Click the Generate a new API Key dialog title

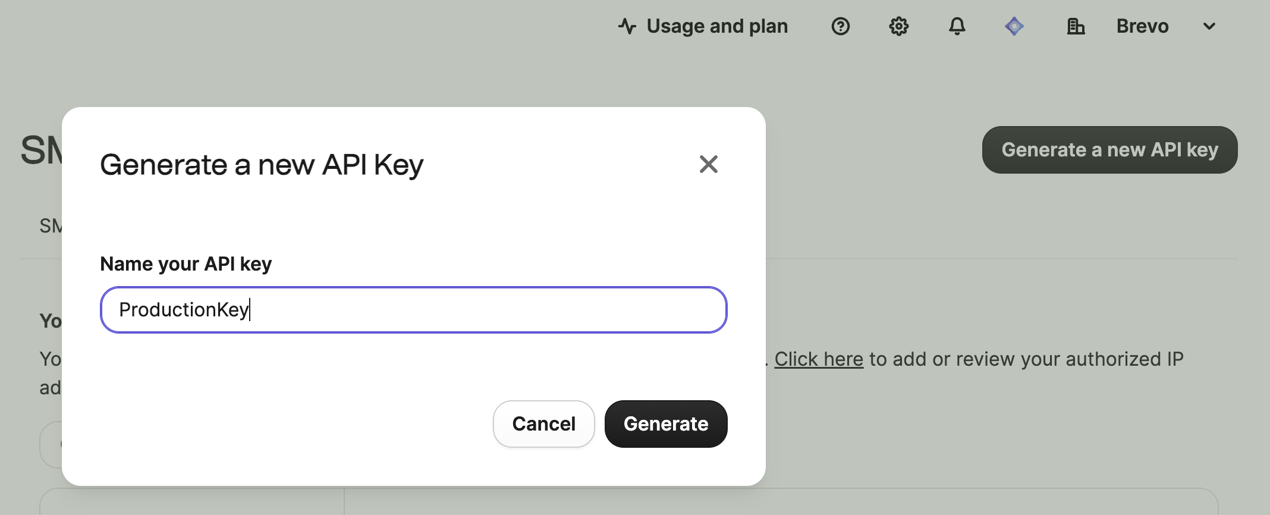pyautogui.click(x=262, y=165)
